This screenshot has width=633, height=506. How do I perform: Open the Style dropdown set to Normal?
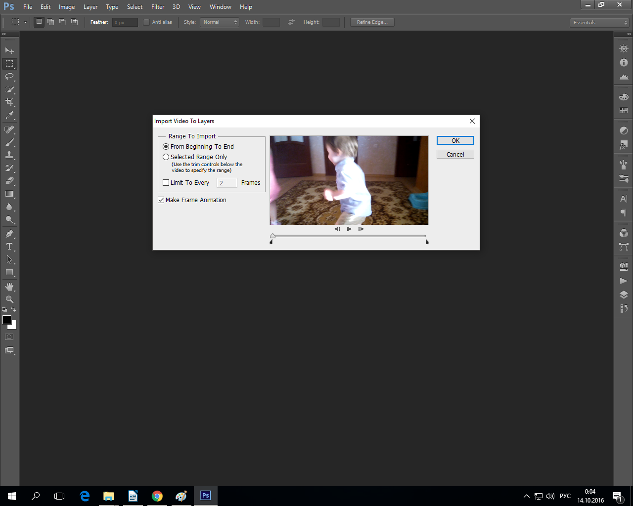(220, 22)
